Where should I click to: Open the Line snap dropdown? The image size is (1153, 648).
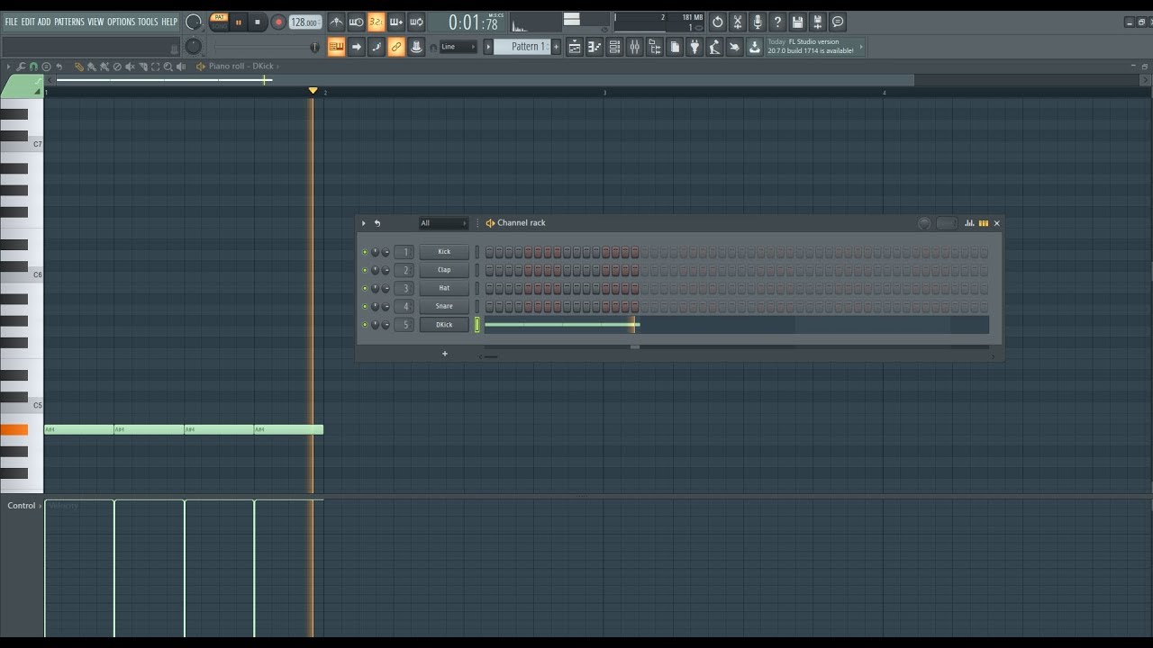click(x=458, y=47)
